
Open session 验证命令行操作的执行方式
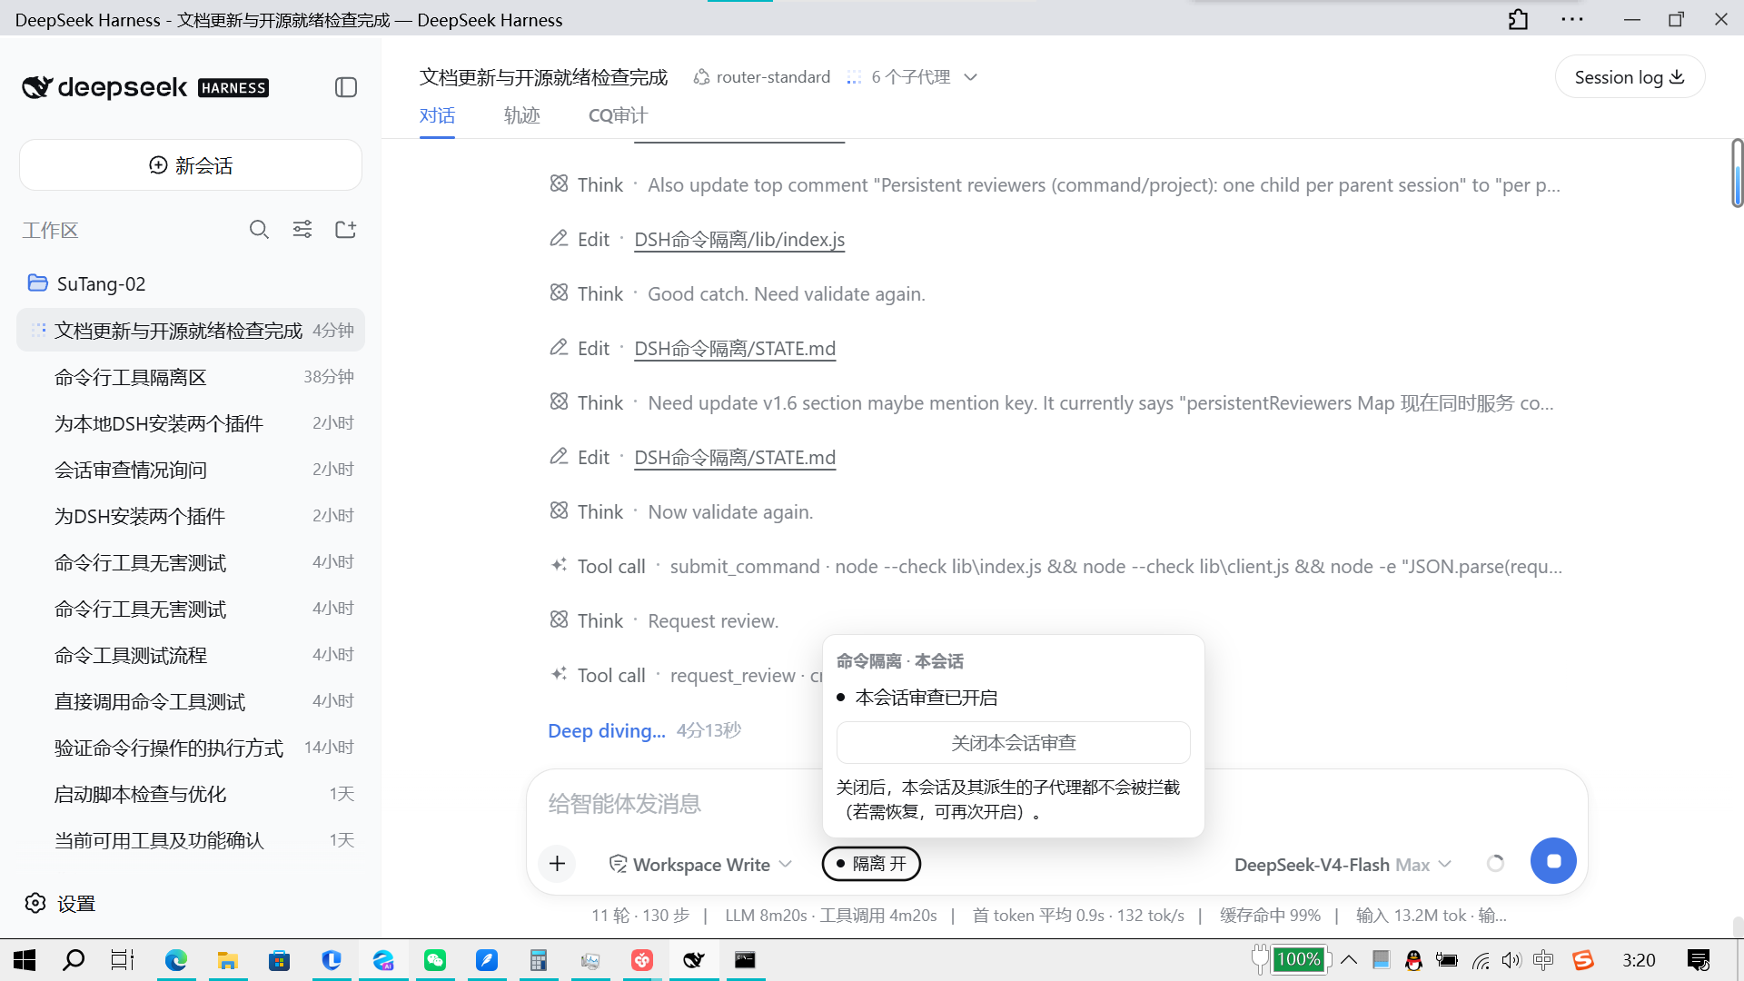(191, 748)
